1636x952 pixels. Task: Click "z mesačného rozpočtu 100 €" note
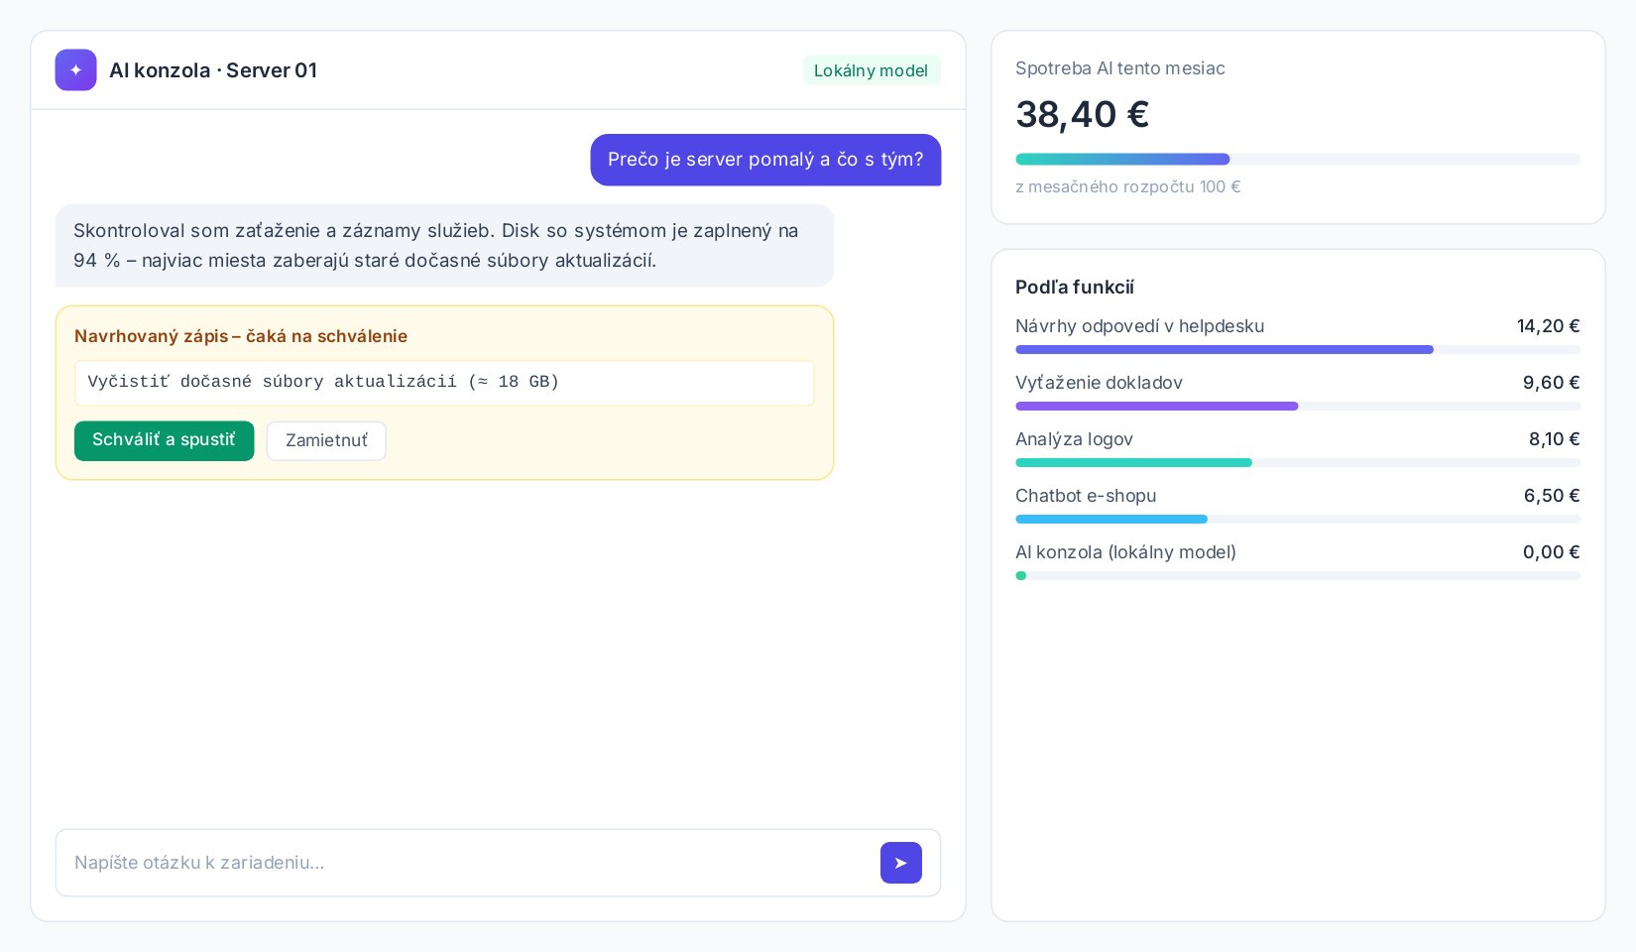[1127, 186]
